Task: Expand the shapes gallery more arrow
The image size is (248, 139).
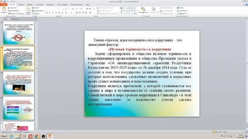Action: (137, 14)
